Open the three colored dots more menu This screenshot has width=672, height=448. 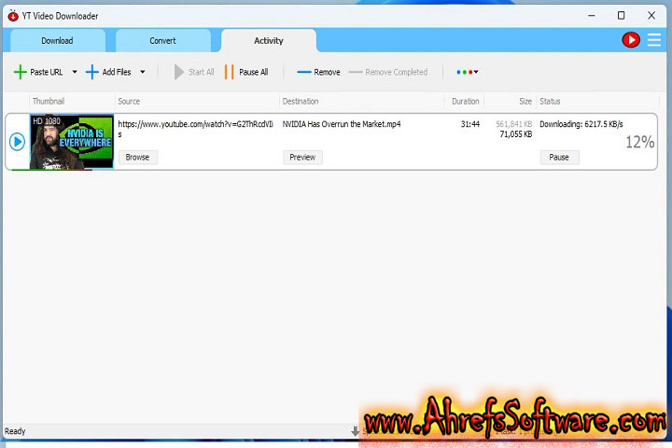tap(468, 72)
